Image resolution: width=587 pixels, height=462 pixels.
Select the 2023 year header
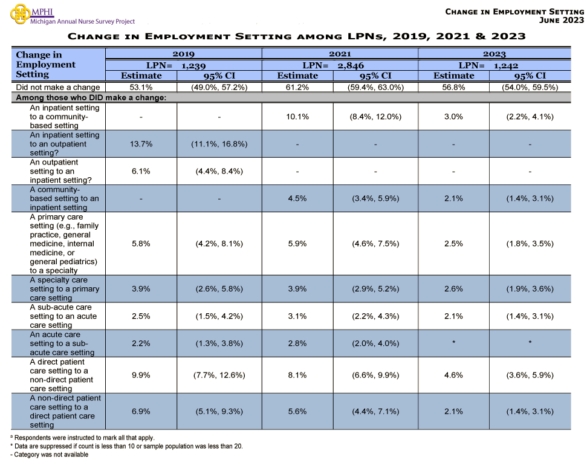coord(494,53)
